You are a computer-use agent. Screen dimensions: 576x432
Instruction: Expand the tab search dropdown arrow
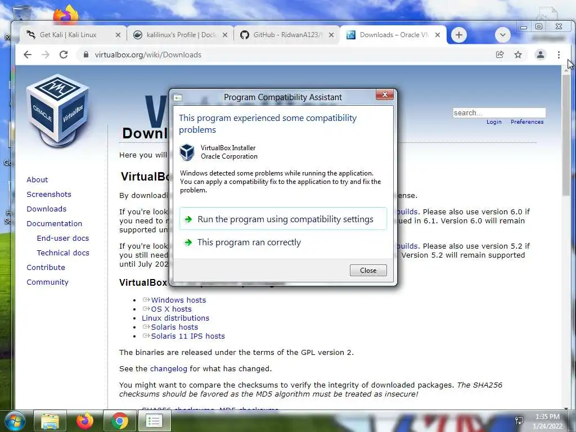tap(502, 35)
